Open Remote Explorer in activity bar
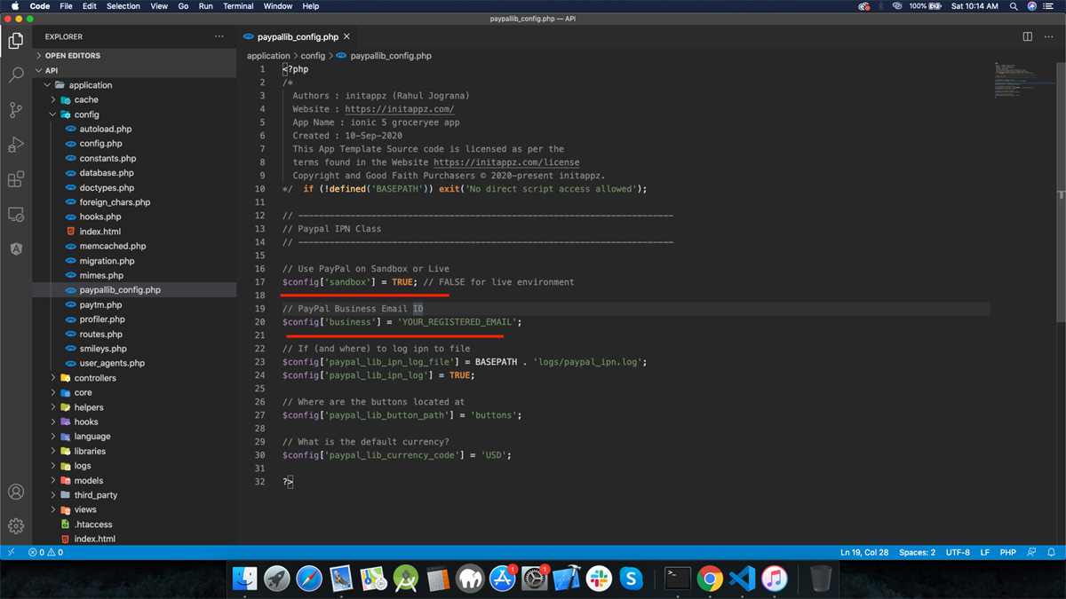This screenshot has width=1066, height=599. 16,214
